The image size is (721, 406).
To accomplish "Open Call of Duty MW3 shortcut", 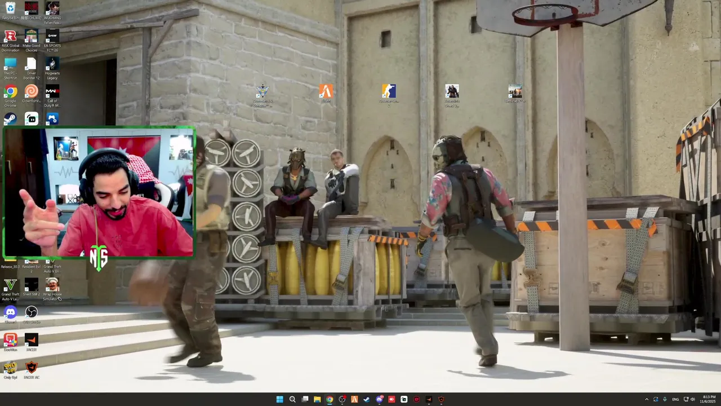I will pyautogui.click(x=52, y=96).
